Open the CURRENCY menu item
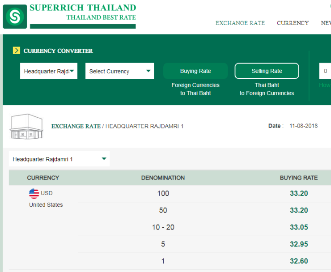The width and height of the screenshot is (331, 272). pos(293,23)
